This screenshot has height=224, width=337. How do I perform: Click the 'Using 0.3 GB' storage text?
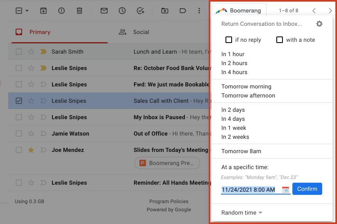point(30,201)
